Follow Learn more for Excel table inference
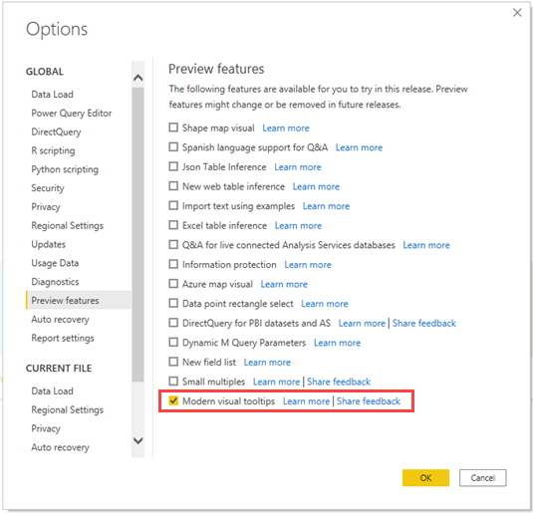The width and height of the screenshot is (533, 513). point(298,225)
